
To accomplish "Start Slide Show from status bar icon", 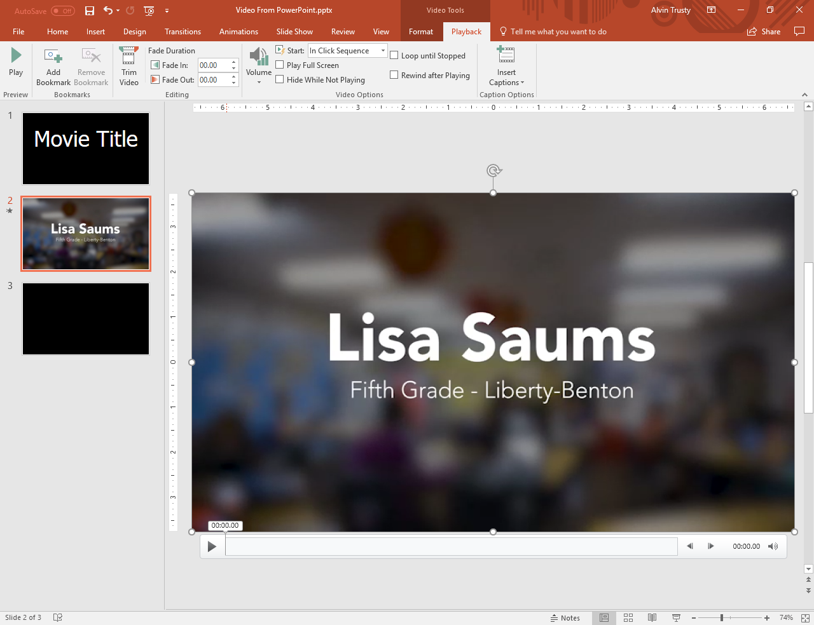I will 676,618.
